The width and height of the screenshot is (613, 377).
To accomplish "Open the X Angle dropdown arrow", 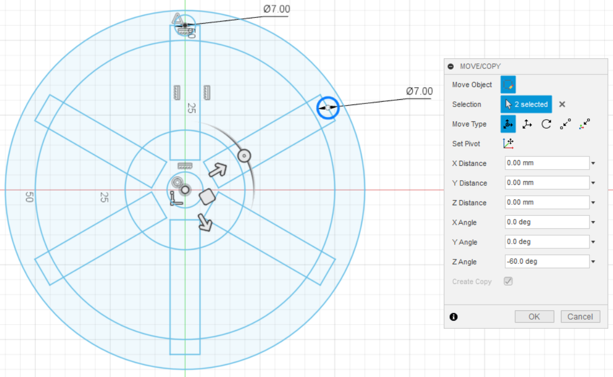I will 593,223.
